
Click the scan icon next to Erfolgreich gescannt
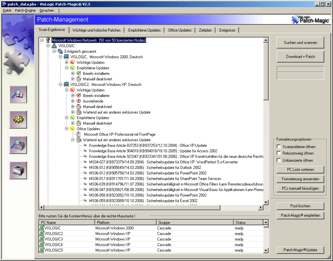tap(60, 51)
